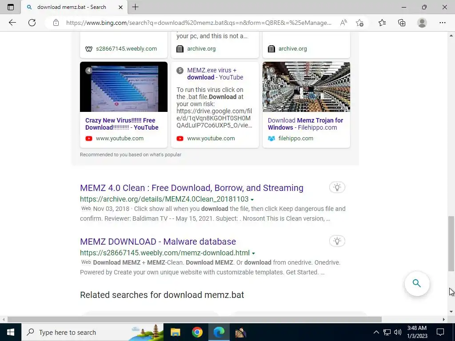The width and height of the screenshot is (455, 341).
Task: Open the Favorites list
Action: point(382,23)
